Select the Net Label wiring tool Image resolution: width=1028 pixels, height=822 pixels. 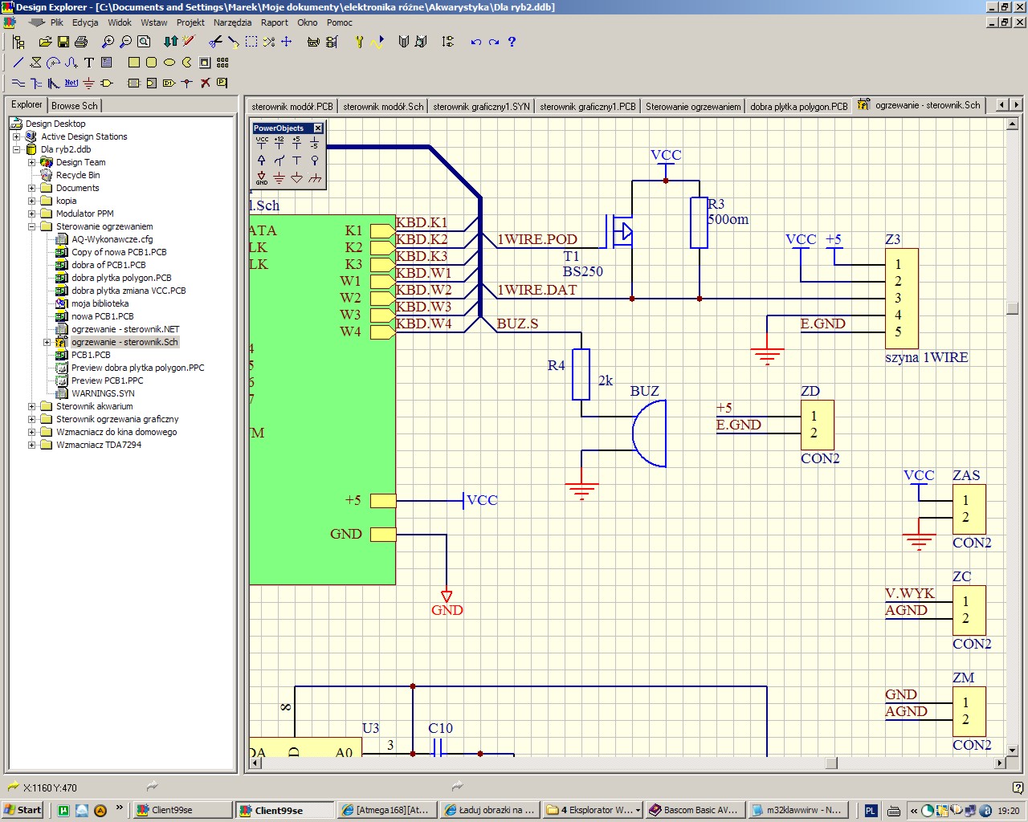[71, 83]
